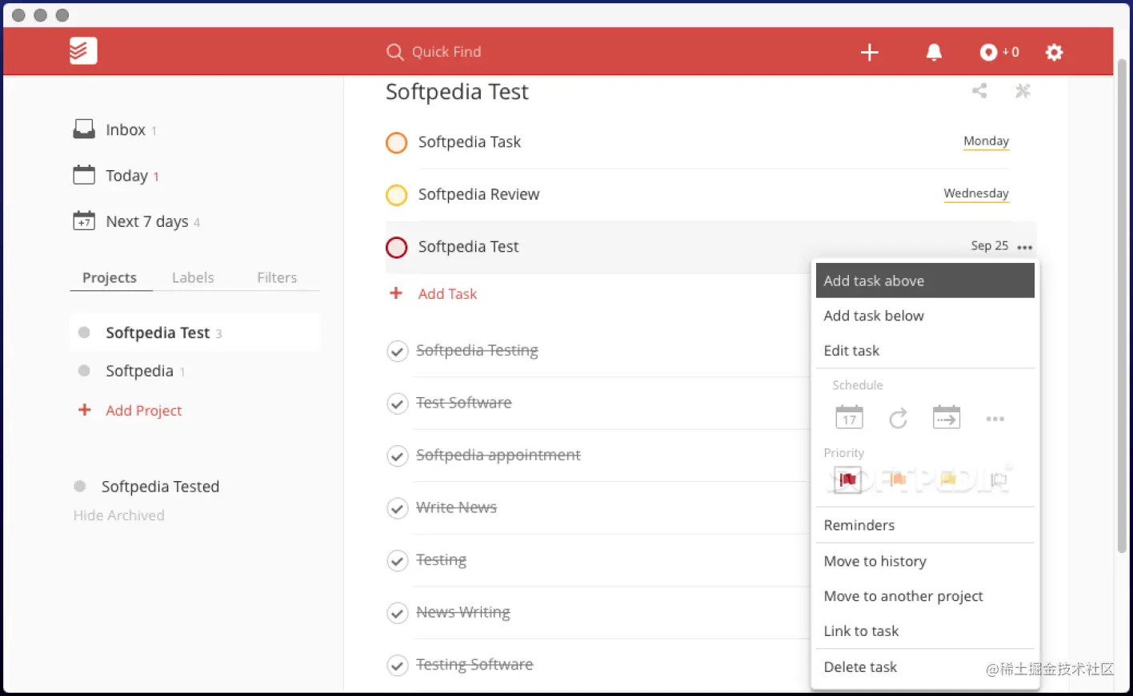The height and width of the screenshot is (696, 1133).
Task: Click the Add Task link
Action: tap(447, 293)
